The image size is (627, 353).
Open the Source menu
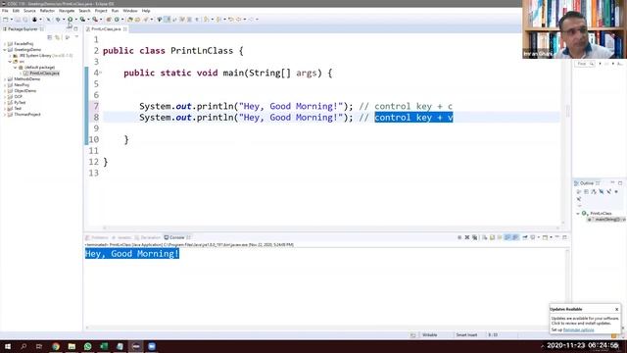coord(29,11)
